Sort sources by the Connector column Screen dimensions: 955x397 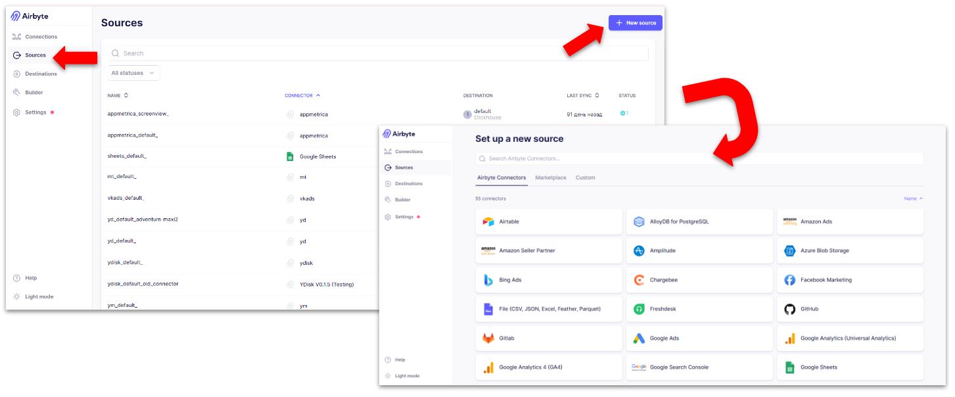pyautogui.click(x=302, y=95)
